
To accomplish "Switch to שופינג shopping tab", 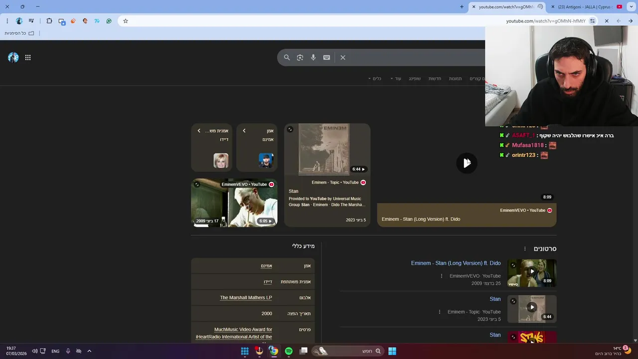I will [x=415, y=79].
